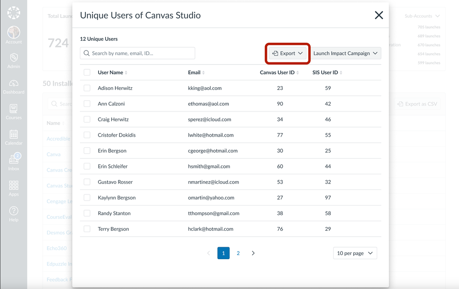
Task: Go to page 2 of users
Action: coord(238,253)
